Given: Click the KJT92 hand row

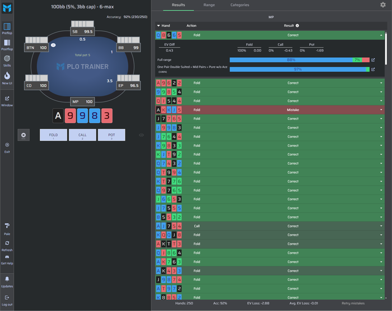Looking at the screenshot, I should pyautogui.click(x=270, y=154).
